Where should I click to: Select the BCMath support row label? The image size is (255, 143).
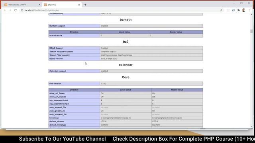pos(57,26)
